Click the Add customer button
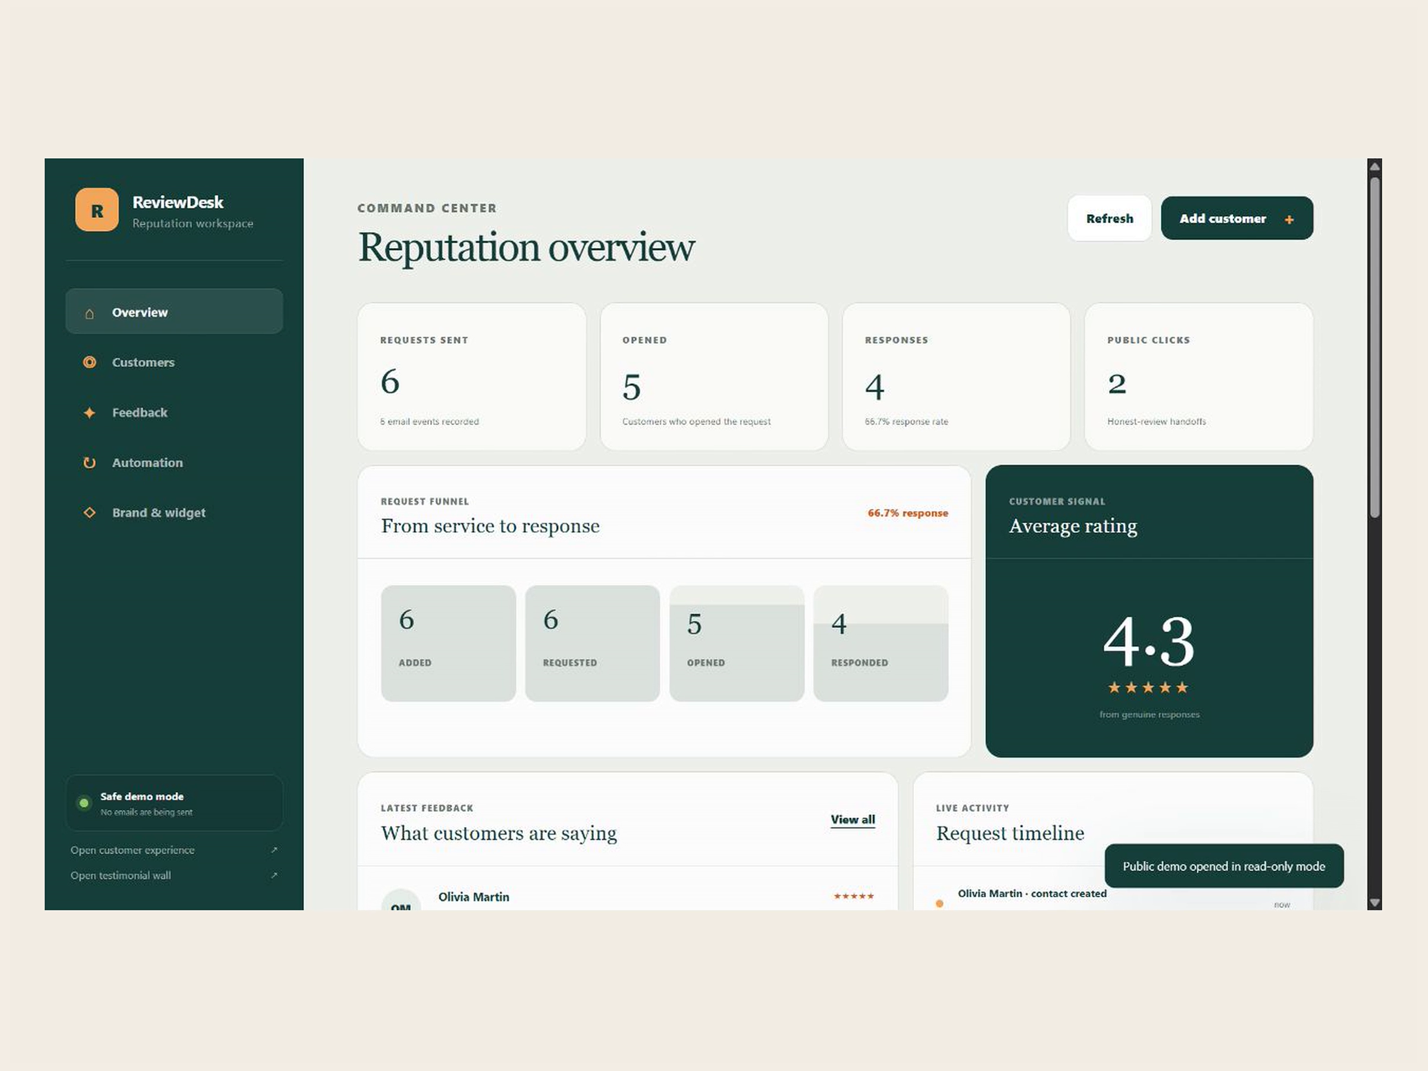 [1237, 218]
